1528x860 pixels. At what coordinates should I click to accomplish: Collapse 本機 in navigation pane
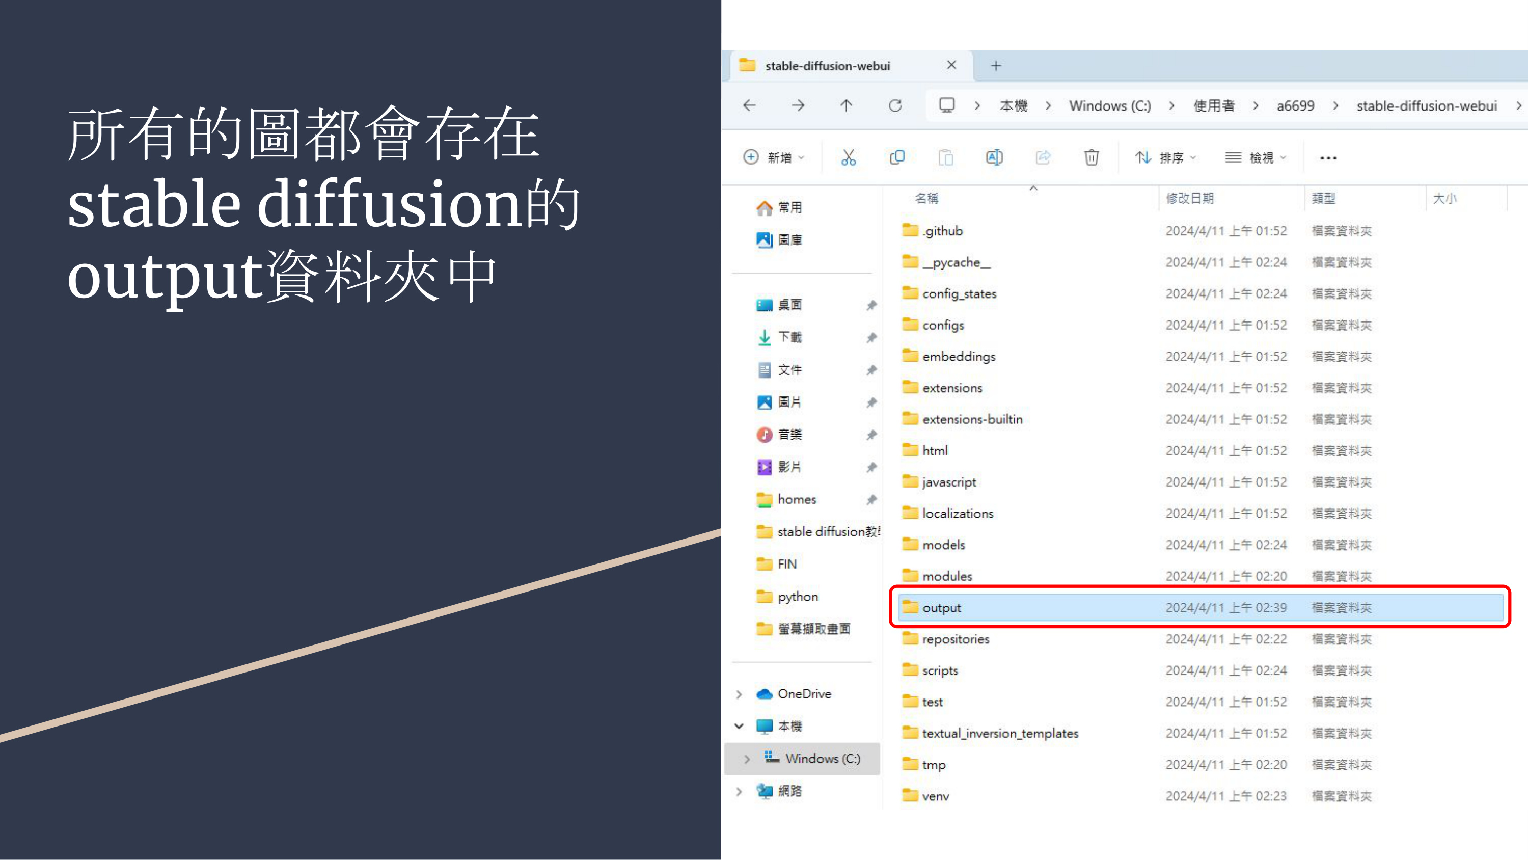tap(739, 726)
